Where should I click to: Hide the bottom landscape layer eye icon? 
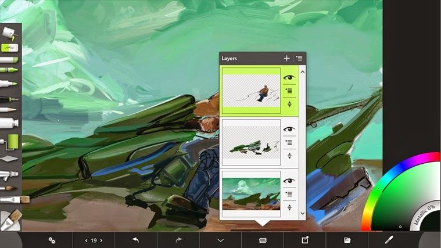point(289,181)
